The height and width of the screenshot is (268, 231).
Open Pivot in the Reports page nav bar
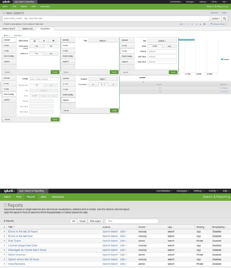click(19, 197)
